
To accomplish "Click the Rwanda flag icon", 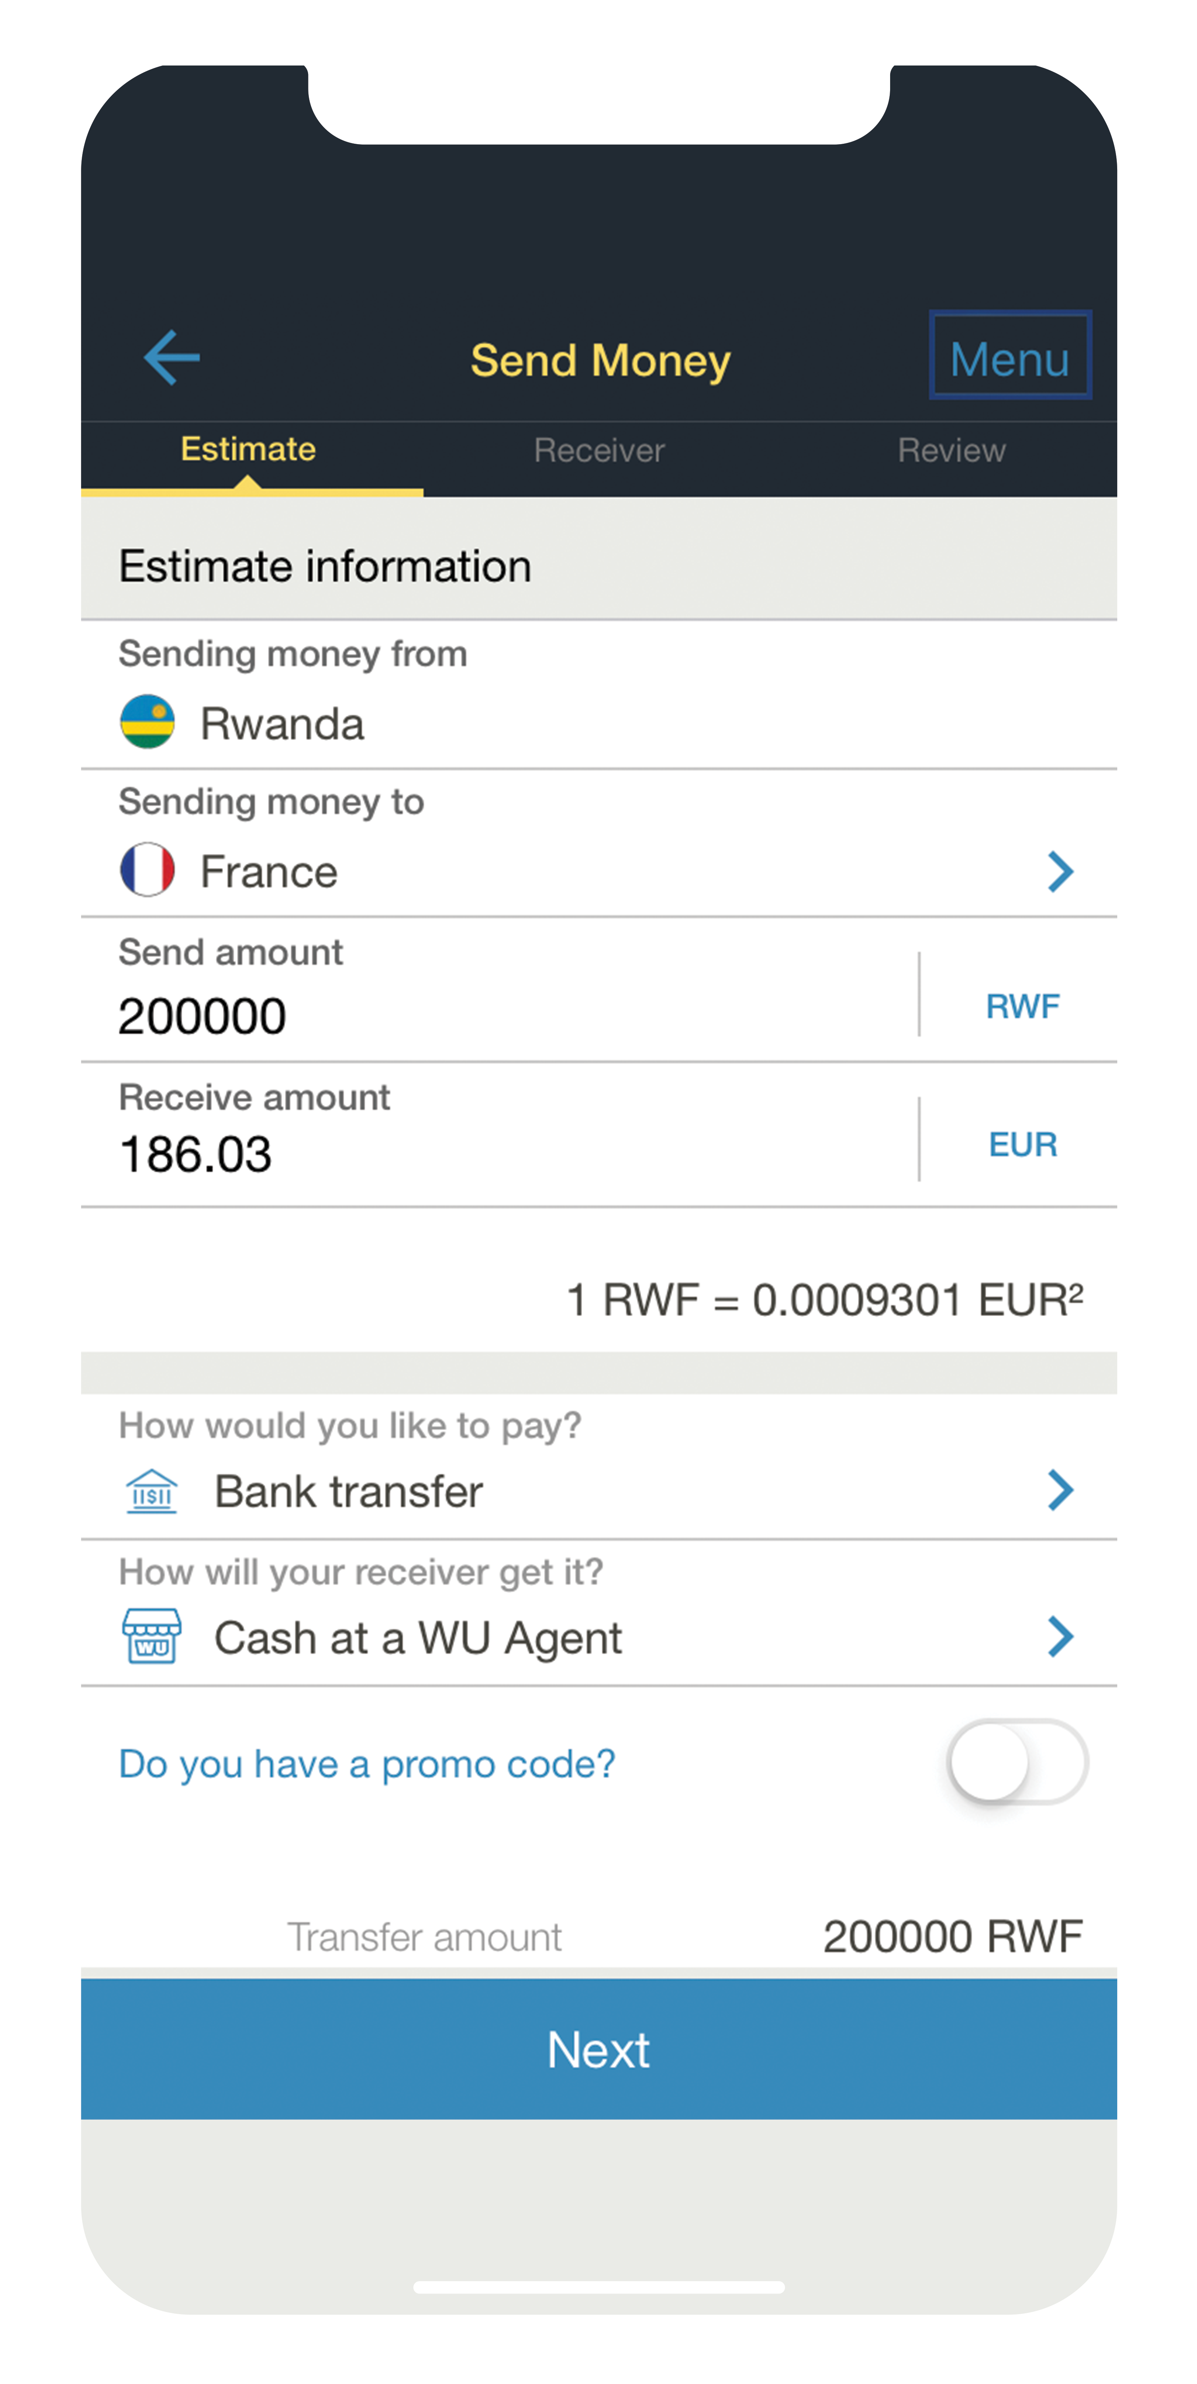I will [x=147, y=722].
